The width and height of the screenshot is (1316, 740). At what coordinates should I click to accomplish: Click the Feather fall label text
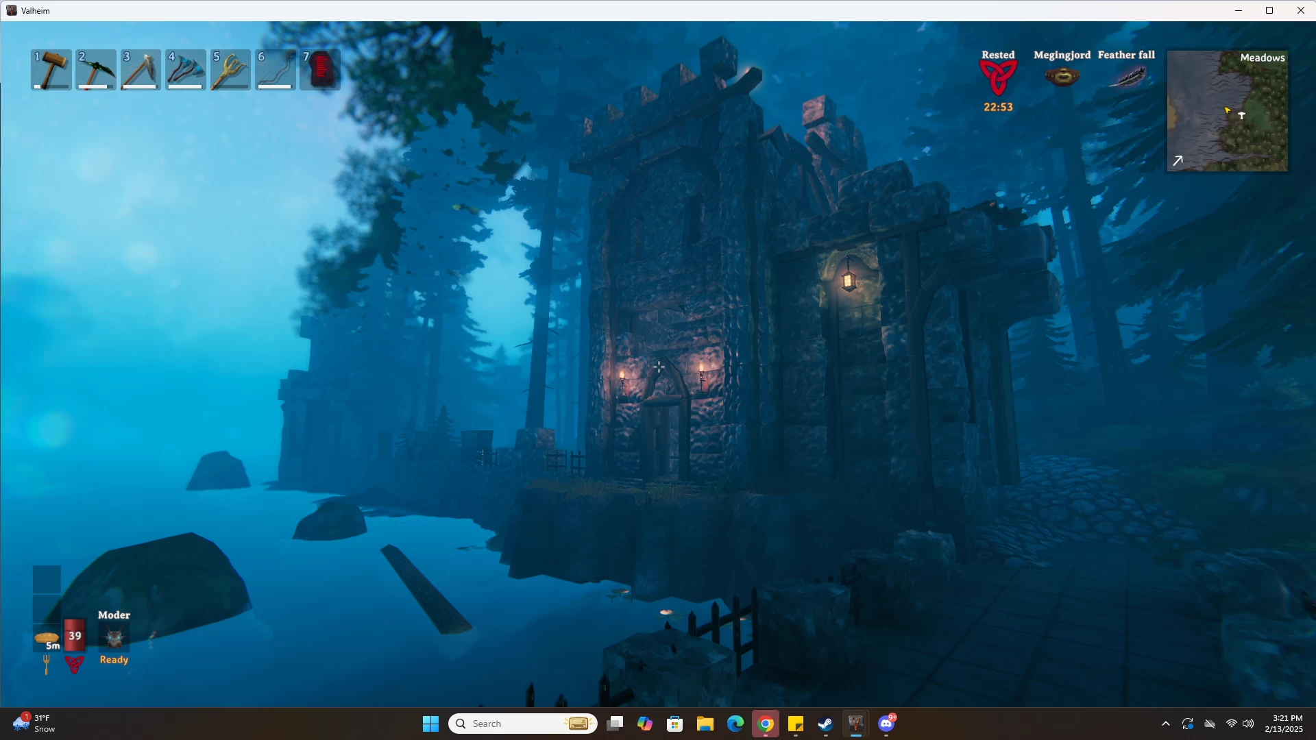tap(1126, 55)
